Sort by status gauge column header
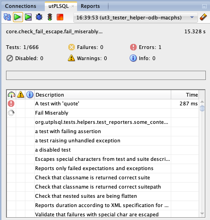 [12, 95]
